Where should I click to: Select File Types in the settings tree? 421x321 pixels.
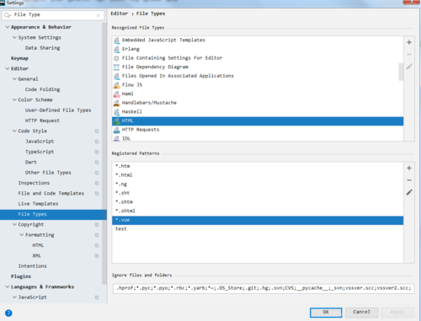point(53,214)
